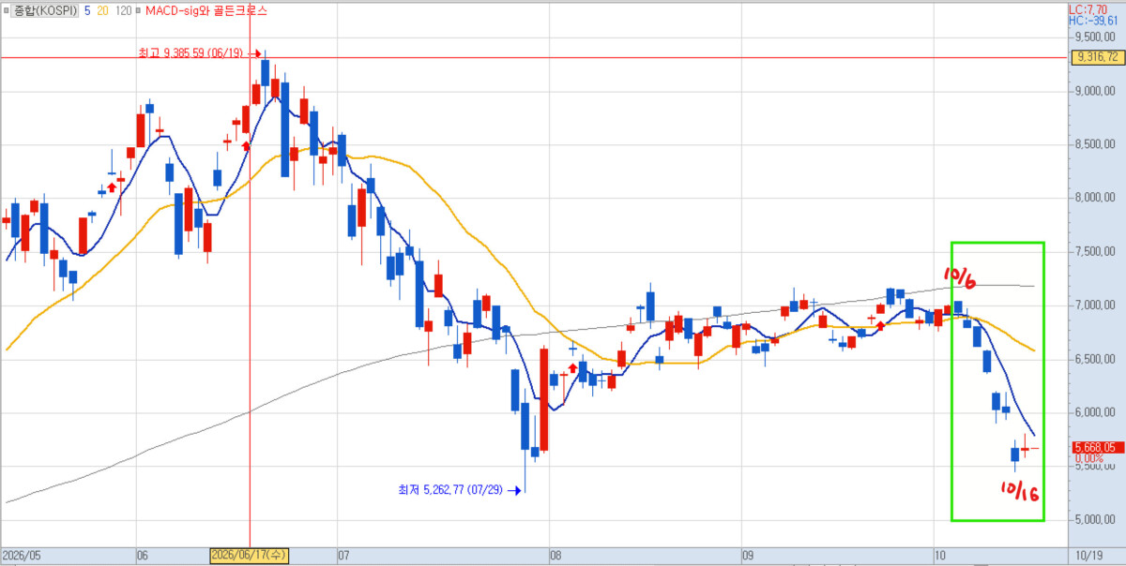Screen dimensions: 1126x566
Task: Click the yellow 9,316.72 crosshair price tag
Action: click(x=1096, y=57)
